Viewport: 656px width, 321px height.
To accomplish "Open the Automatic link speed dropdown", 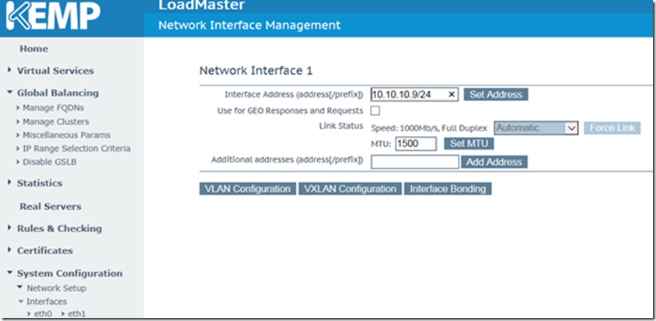I will pyautogui.click(x=536, y=128).
